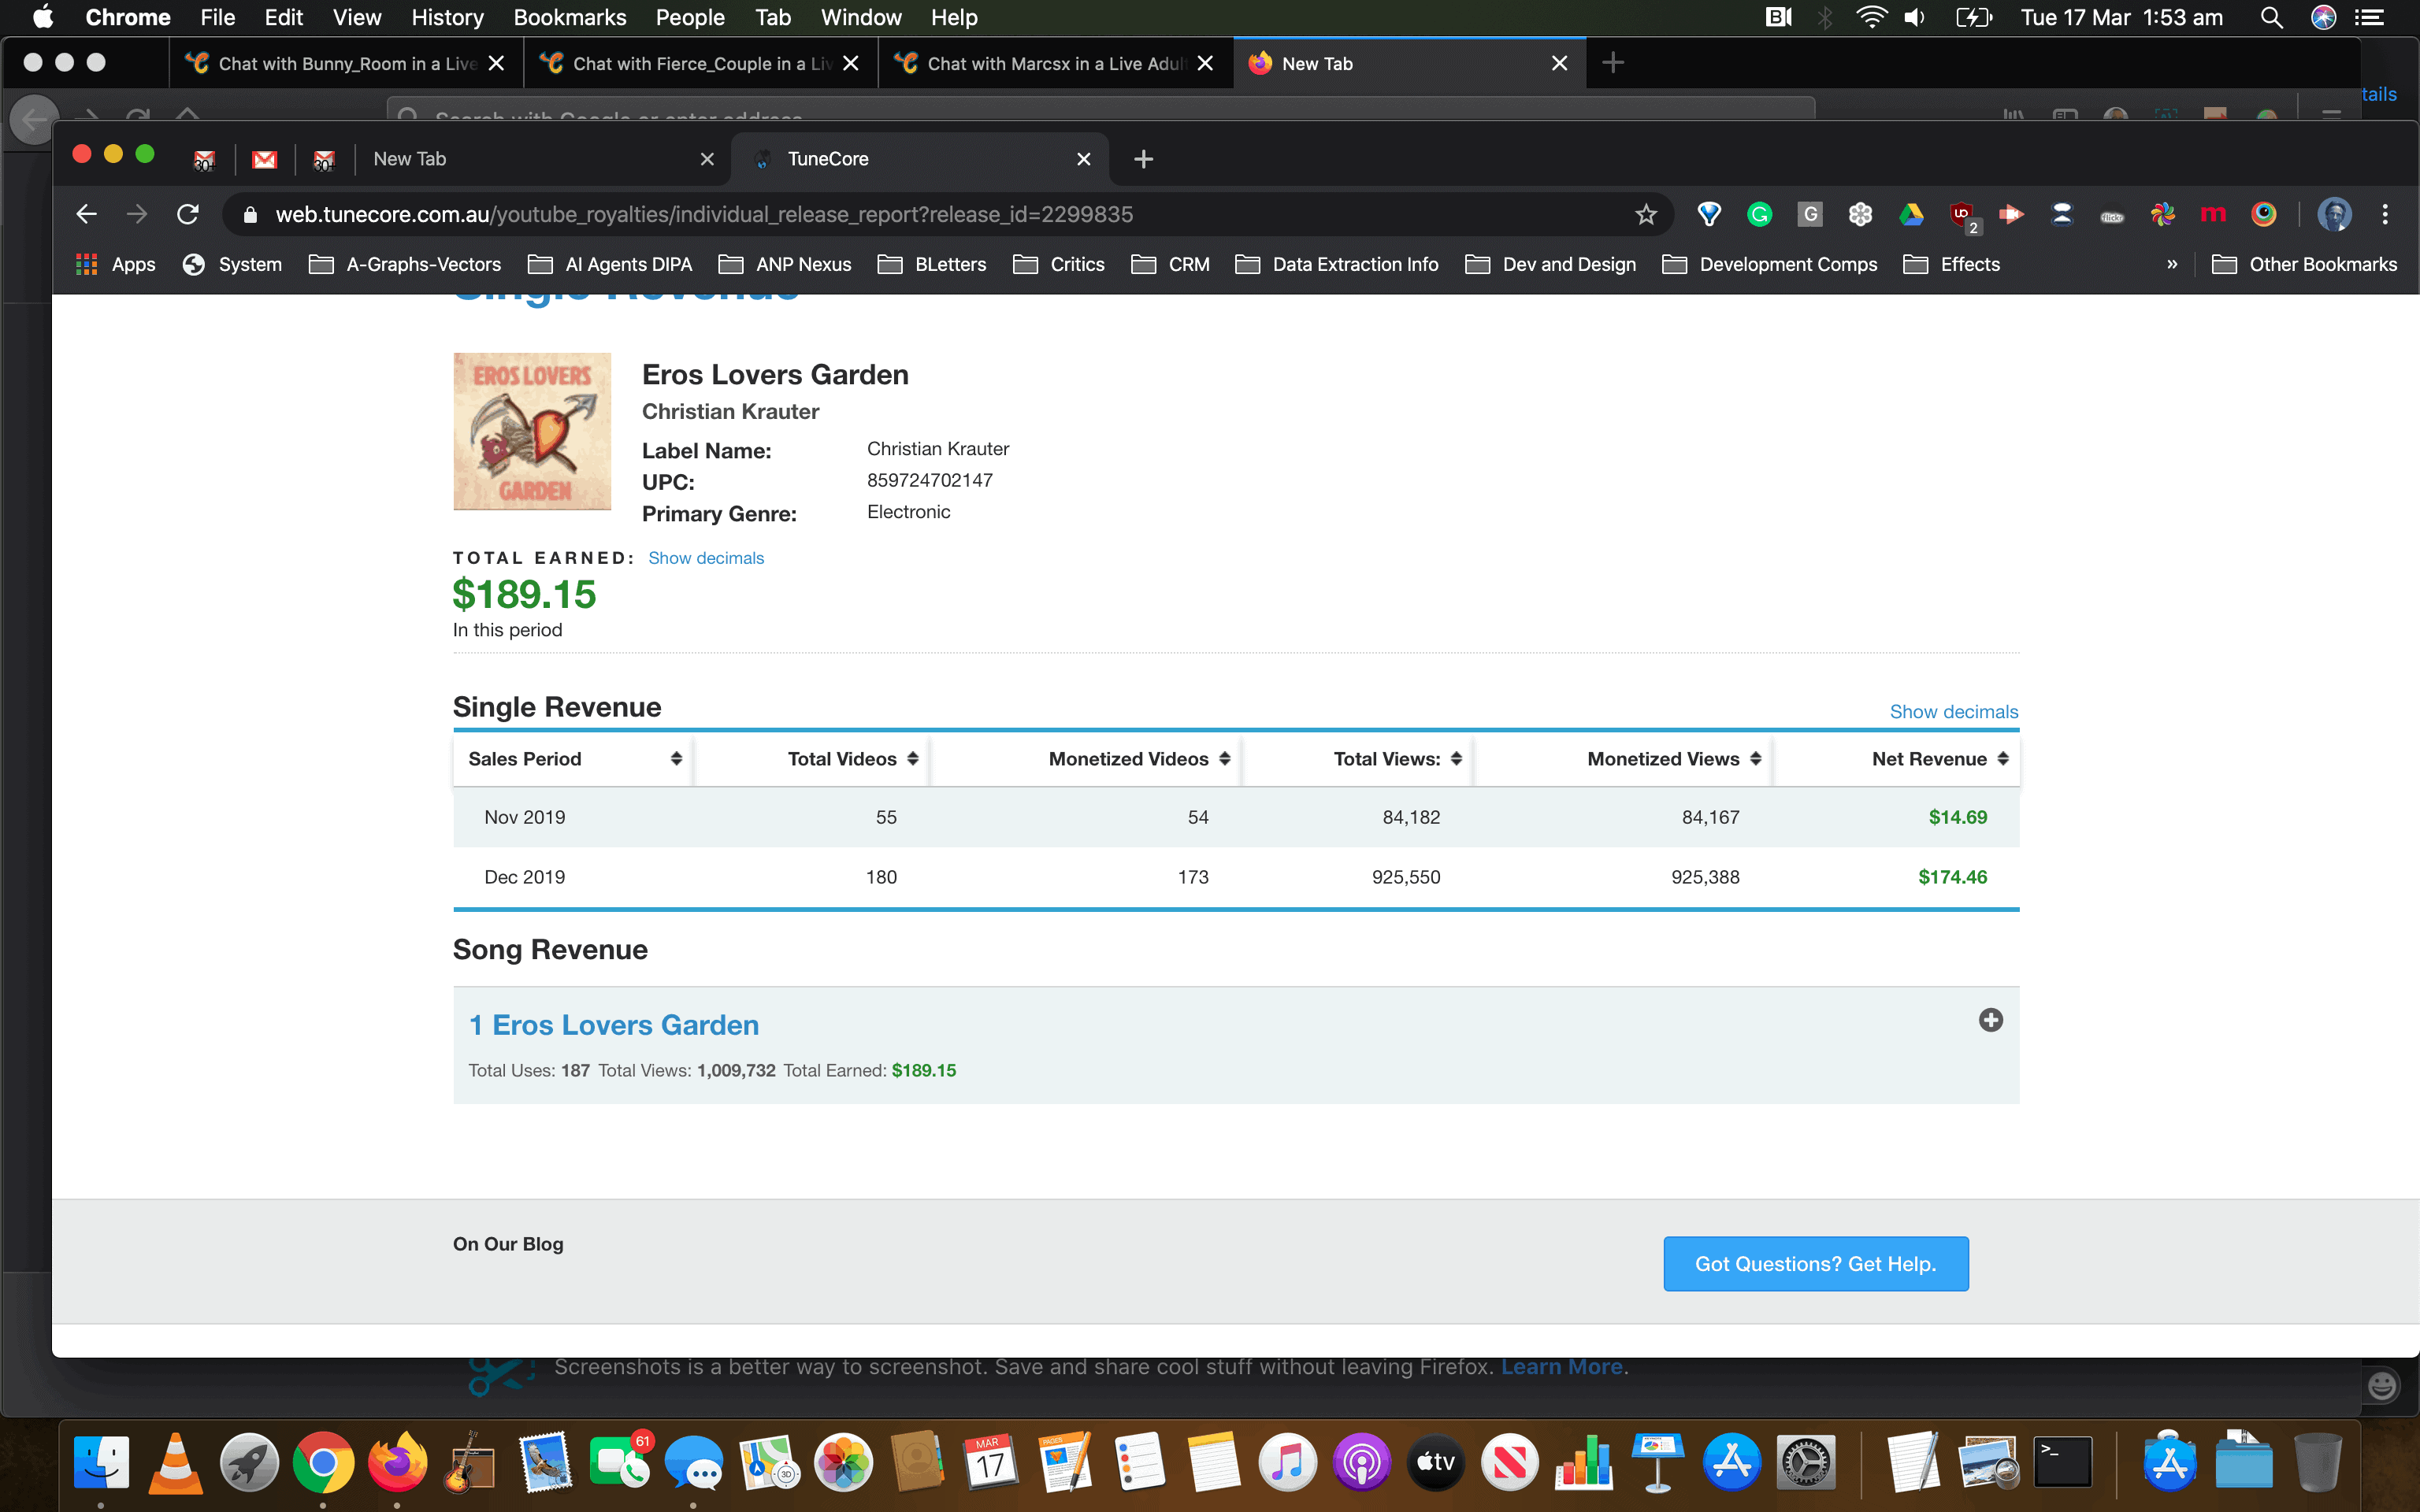Click the Chrome back arrow
Screen dimensions: 2420x1512
pos(86,214)
